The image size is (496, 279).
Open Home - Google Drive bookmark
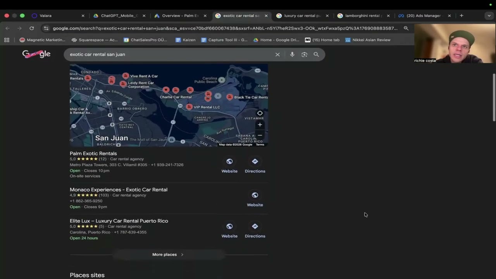(276, 40)
